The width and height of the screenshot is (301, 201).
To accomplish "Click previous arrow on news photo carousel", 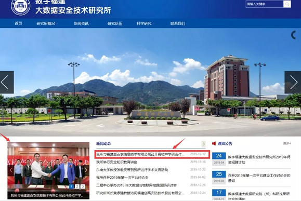I will click(x=11, y=170).
